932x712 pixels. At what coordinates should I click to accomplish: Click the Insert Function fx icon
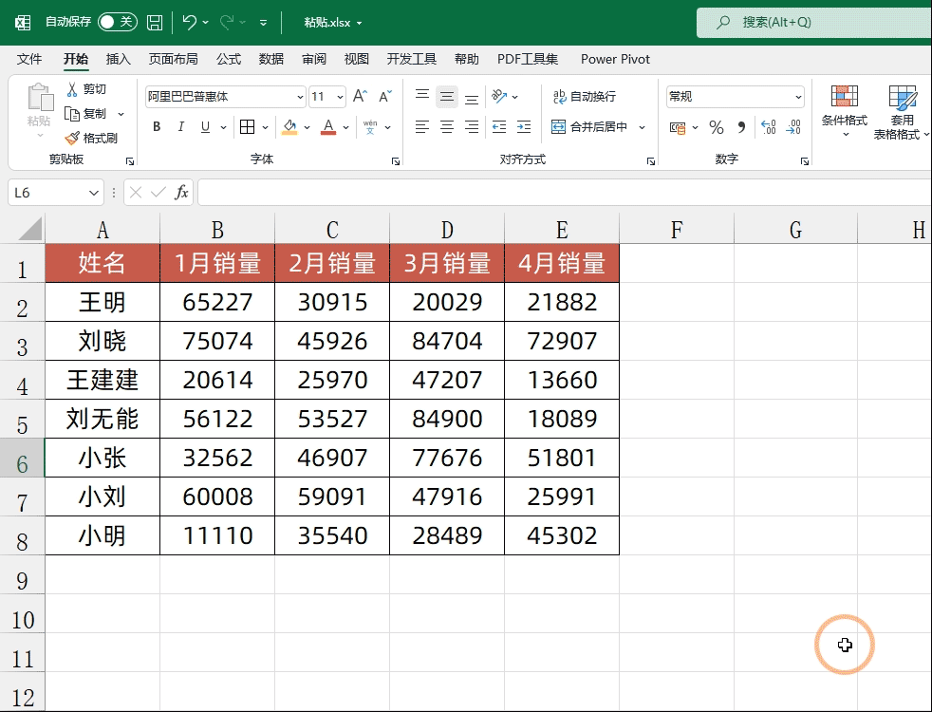coord(181,193)
